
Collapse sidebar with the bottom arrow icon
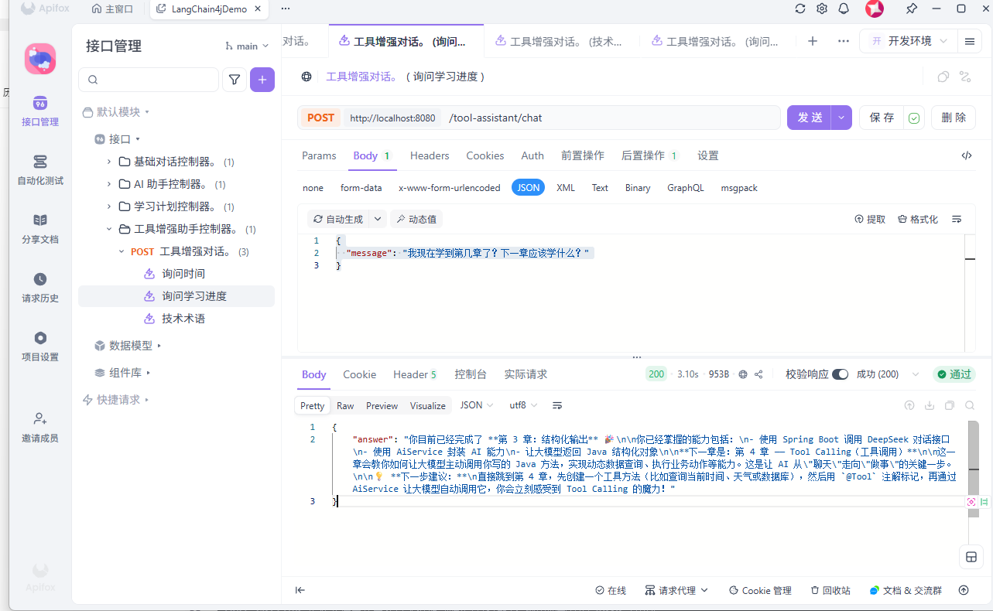300,590
